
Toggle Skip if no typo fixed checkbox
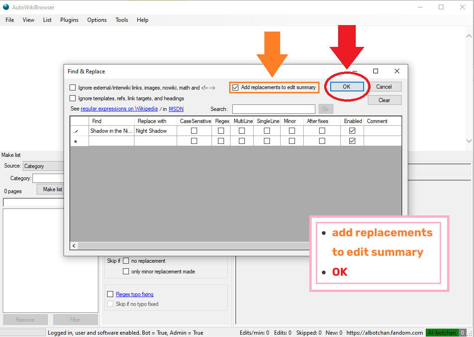110,304
